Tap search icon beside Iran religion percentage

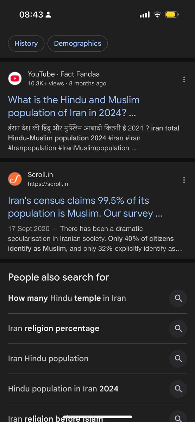coord(178,328)
